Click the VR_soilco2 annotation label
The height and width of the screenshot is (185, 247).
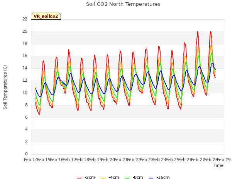(x=46, y=16)
